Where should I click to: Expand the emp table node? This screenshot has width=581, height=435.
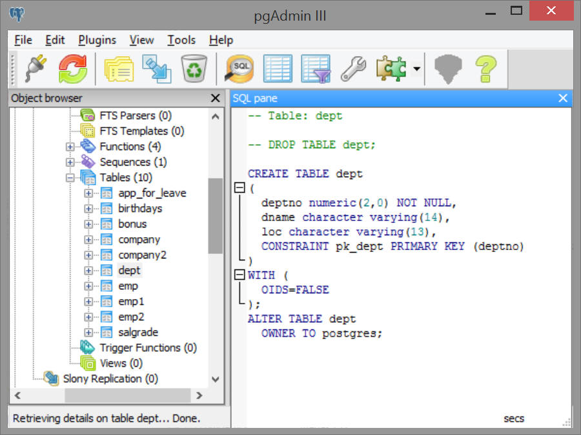tap(88, 286)
